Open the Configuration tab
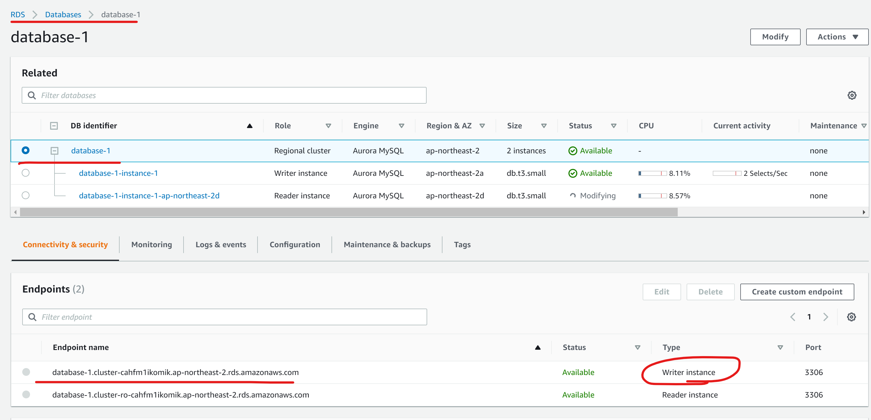The height and width of the screenshot is (420, 871). point(295,244)
